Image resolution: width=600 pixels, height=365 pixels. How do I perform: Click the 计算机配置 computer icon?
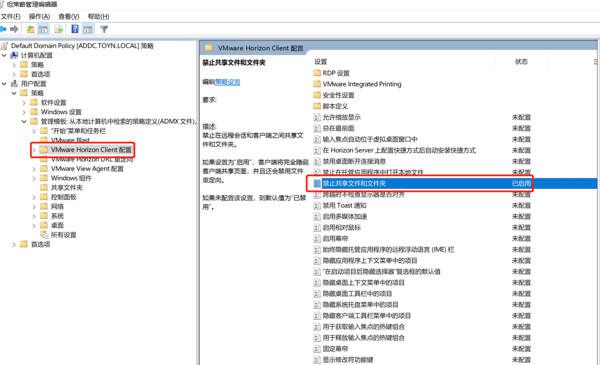point(14,55)
